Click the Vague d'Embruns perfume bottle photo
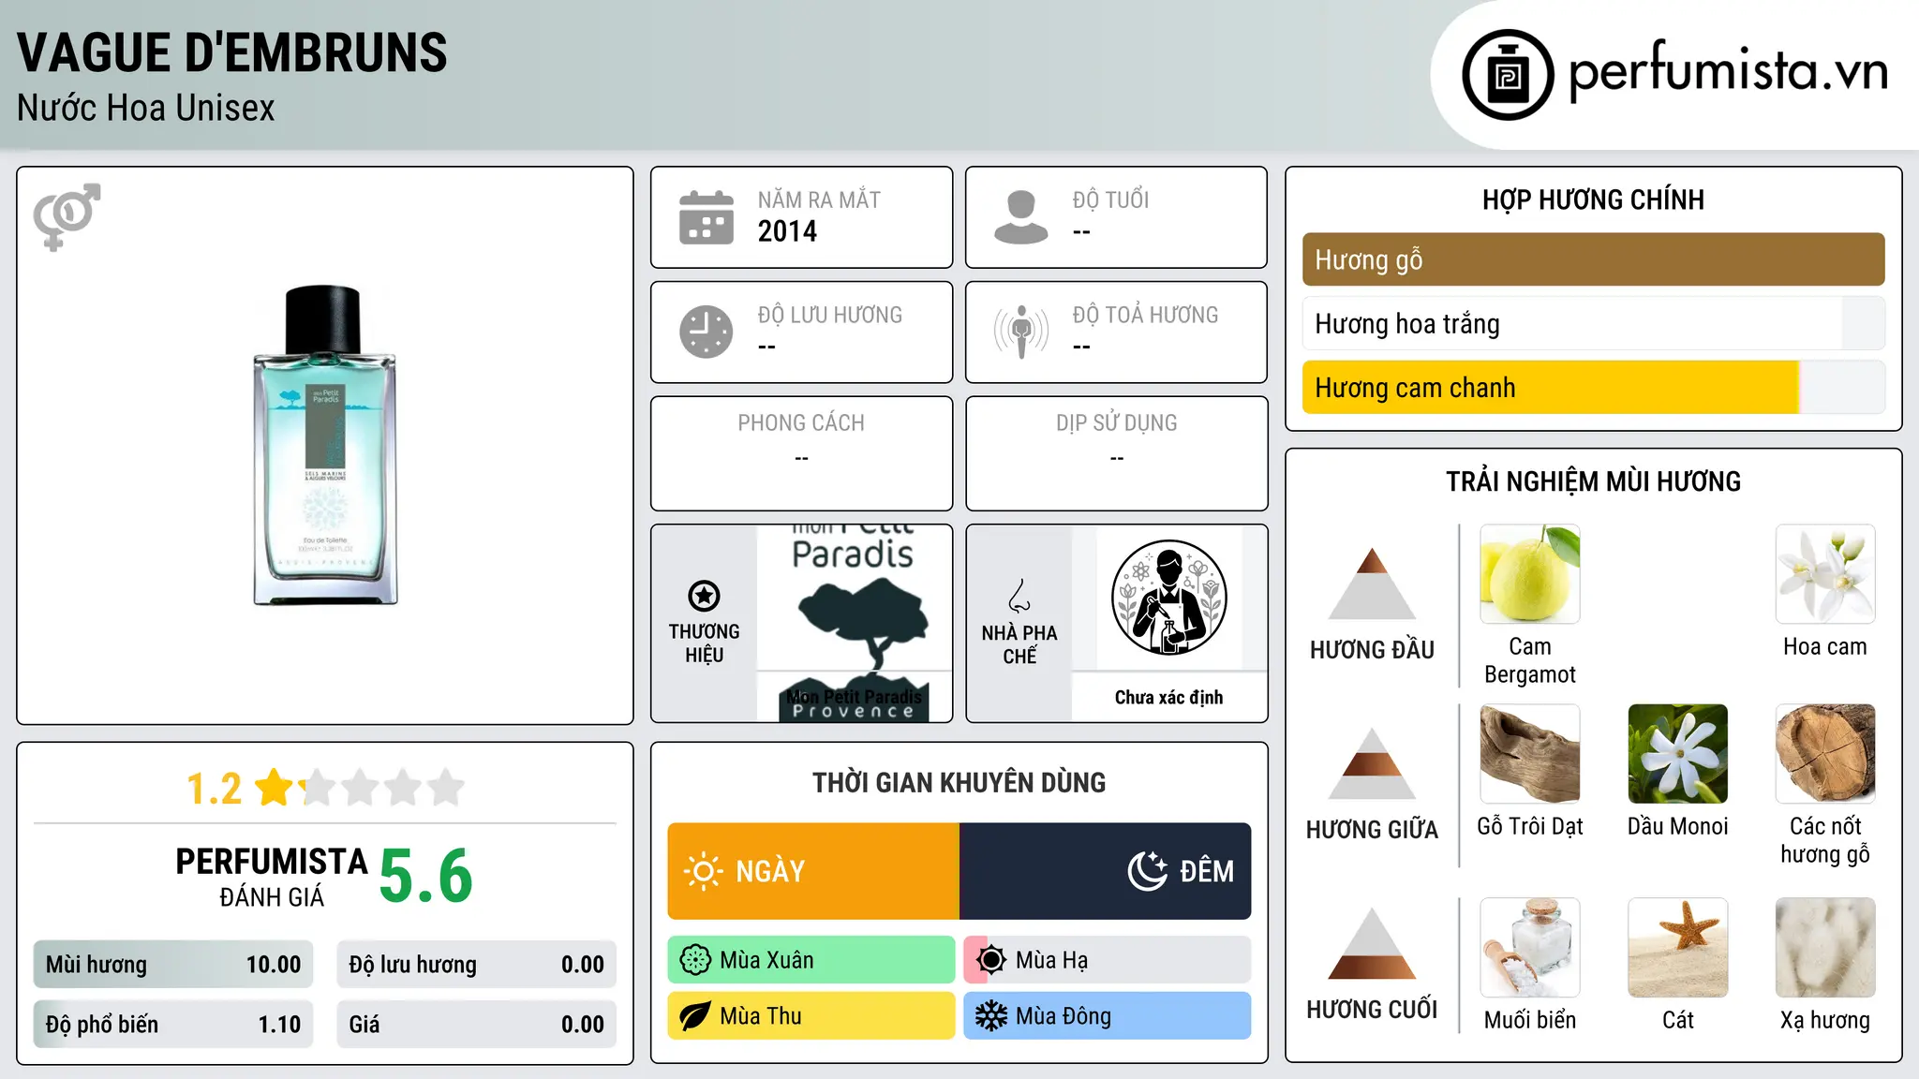 325,445
